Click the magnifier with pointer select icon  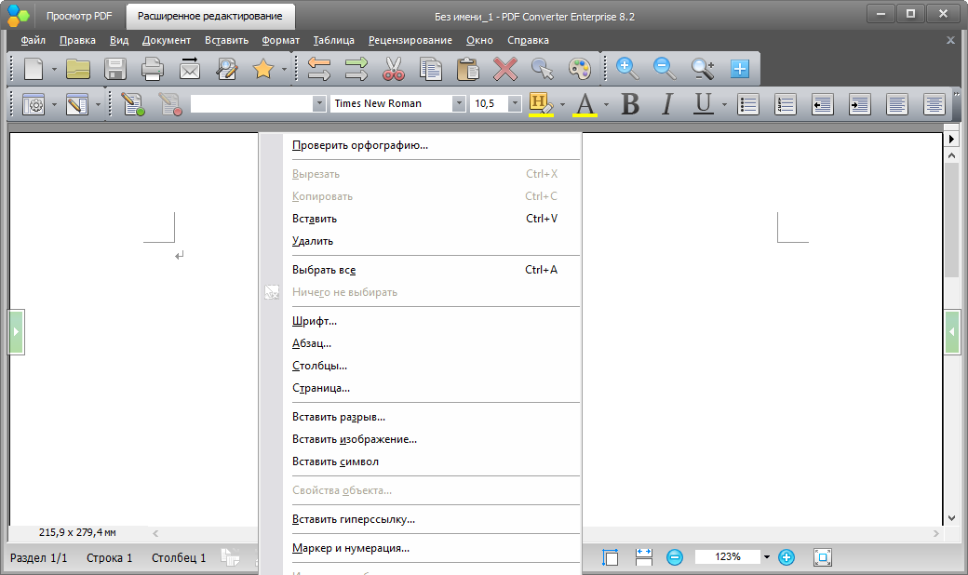click(543, 69)
